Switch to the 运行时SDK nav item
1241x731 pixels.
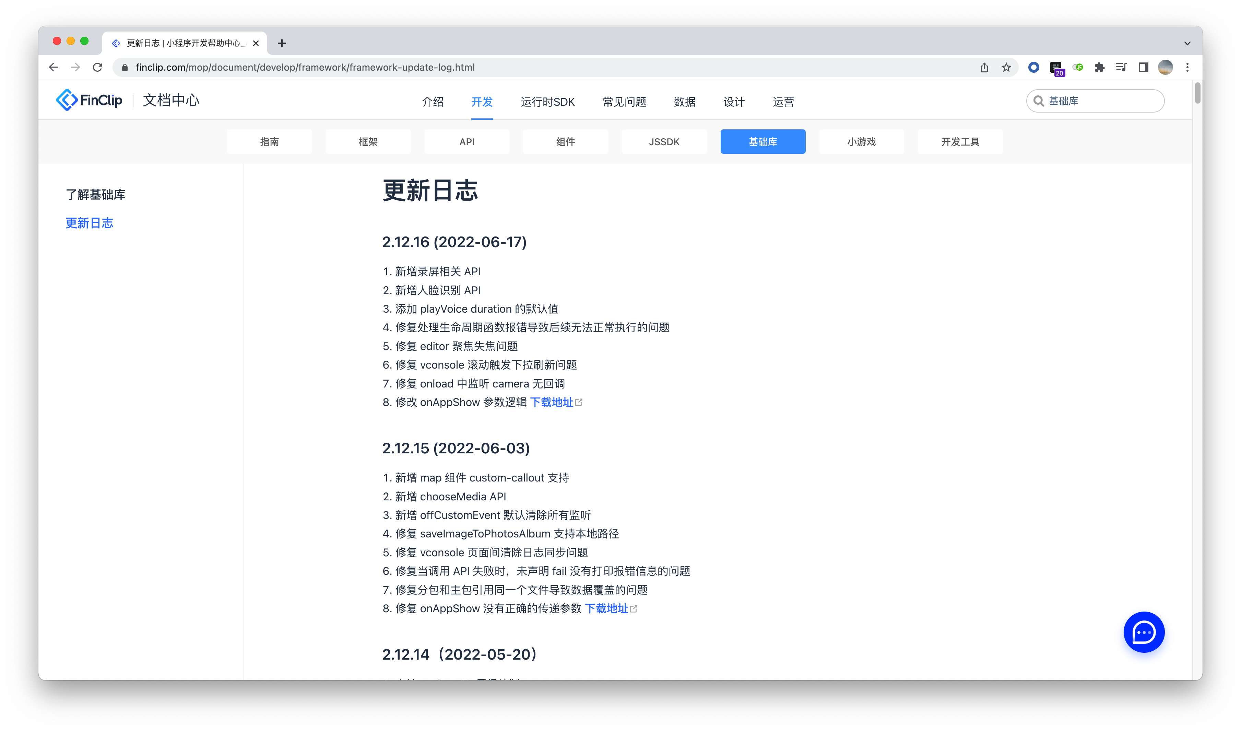[x=548, y=102]
